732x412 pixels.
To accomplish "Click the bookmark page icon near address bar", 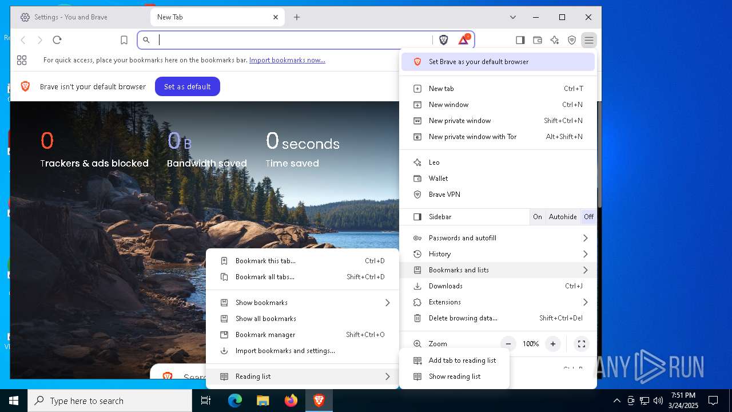I will pos(124,40).
